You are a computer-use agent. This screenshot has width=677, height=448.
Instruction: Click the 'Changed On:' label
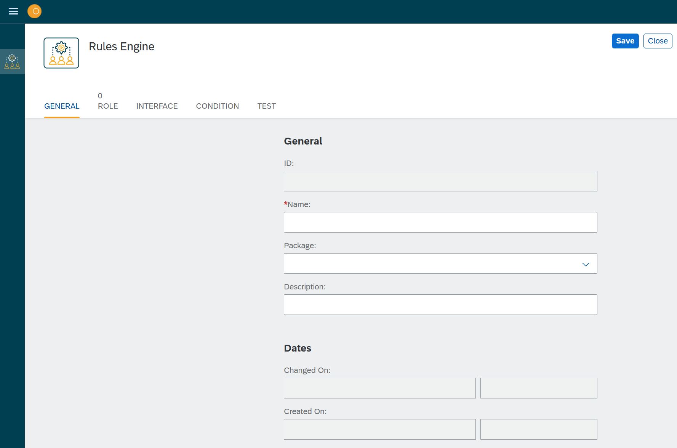coord(307,370)
